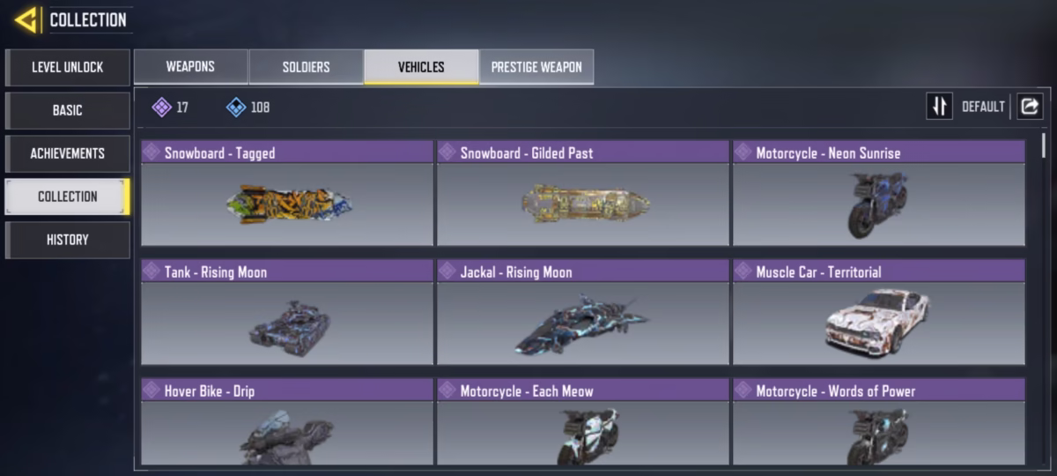Open the History section
This screenshot has width=1057, height=476.
tap(68, 240)
